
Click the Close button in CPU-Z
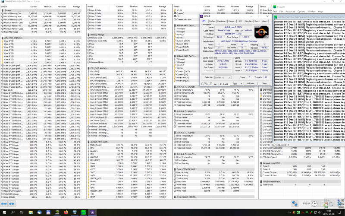coord(264,83)
